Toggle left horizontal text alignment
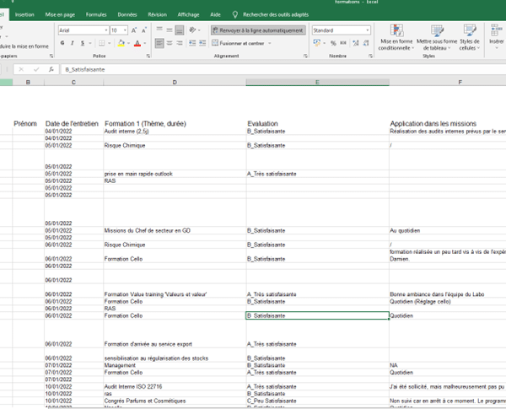 coord(159,43)
